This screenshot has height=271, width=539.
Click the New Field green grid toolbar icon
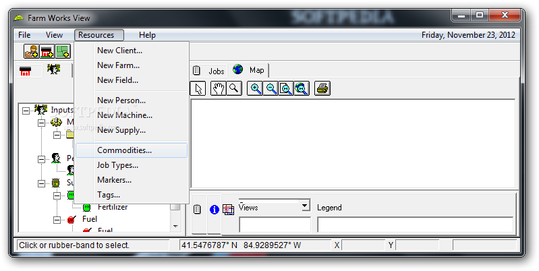point(63,51)
